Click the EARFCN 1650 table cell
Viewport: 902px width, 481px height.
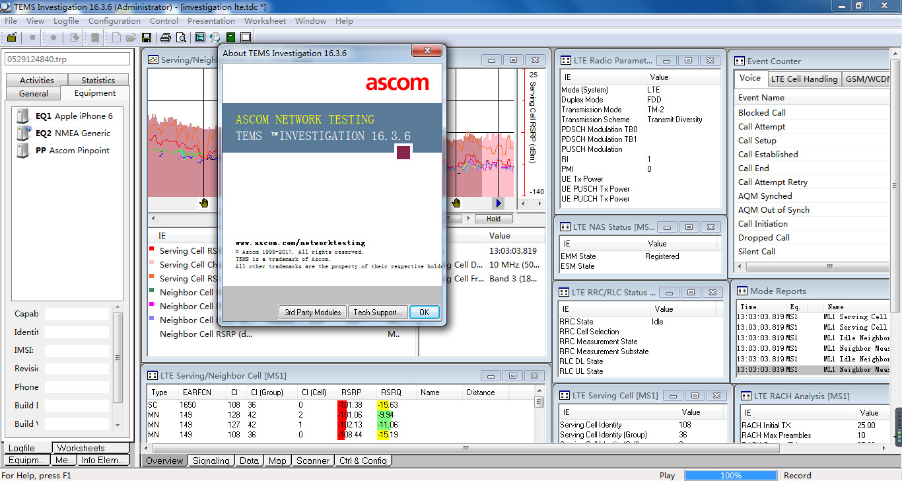coord(190,405)
